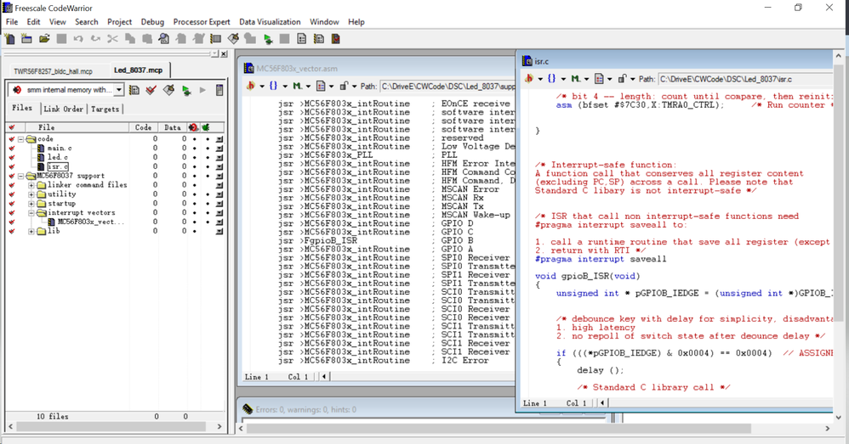The width and height of the screenshot is (849, 444).
Task: Click the green bug column header icon
Action: (206, 127)
